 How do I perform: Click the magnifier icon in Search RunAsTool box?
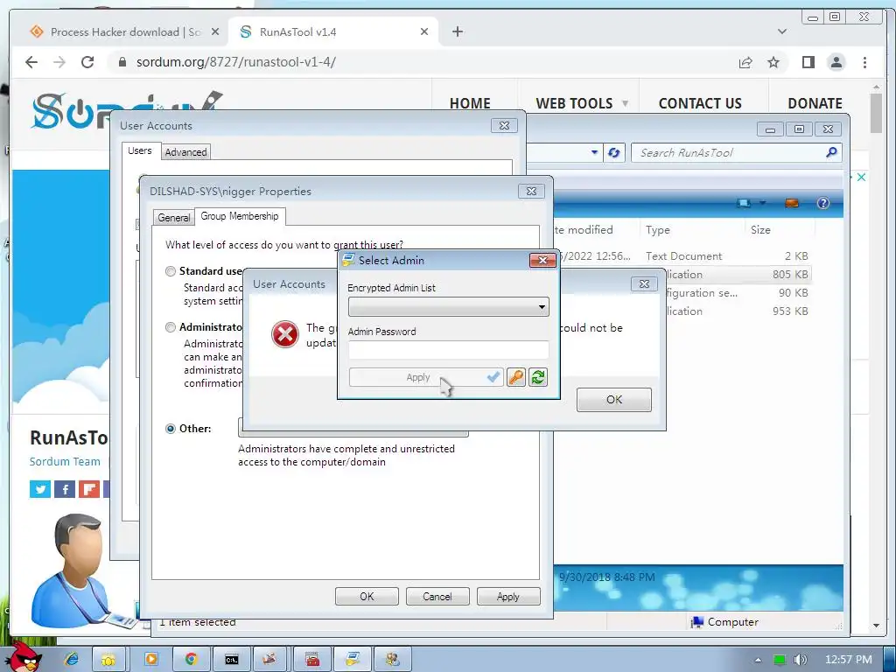(831, 152)
